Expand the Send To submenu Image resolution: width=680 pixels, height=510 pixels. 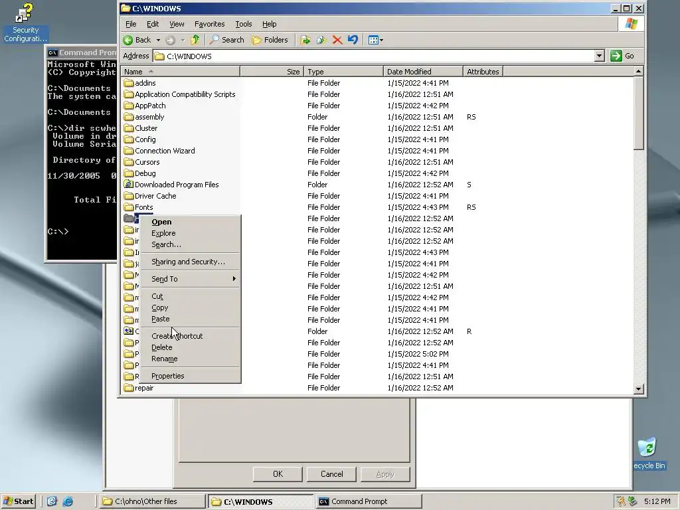[x=191, y=279]
